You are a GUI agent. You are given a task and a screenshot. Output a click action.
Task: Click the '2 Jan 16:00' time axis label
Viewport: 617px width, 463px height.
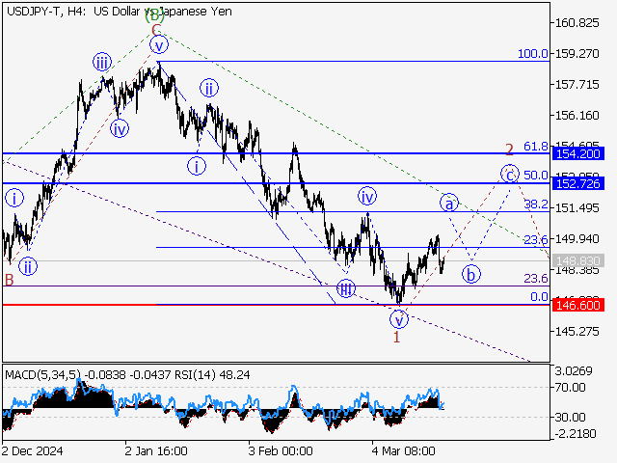tap(157, 450)
